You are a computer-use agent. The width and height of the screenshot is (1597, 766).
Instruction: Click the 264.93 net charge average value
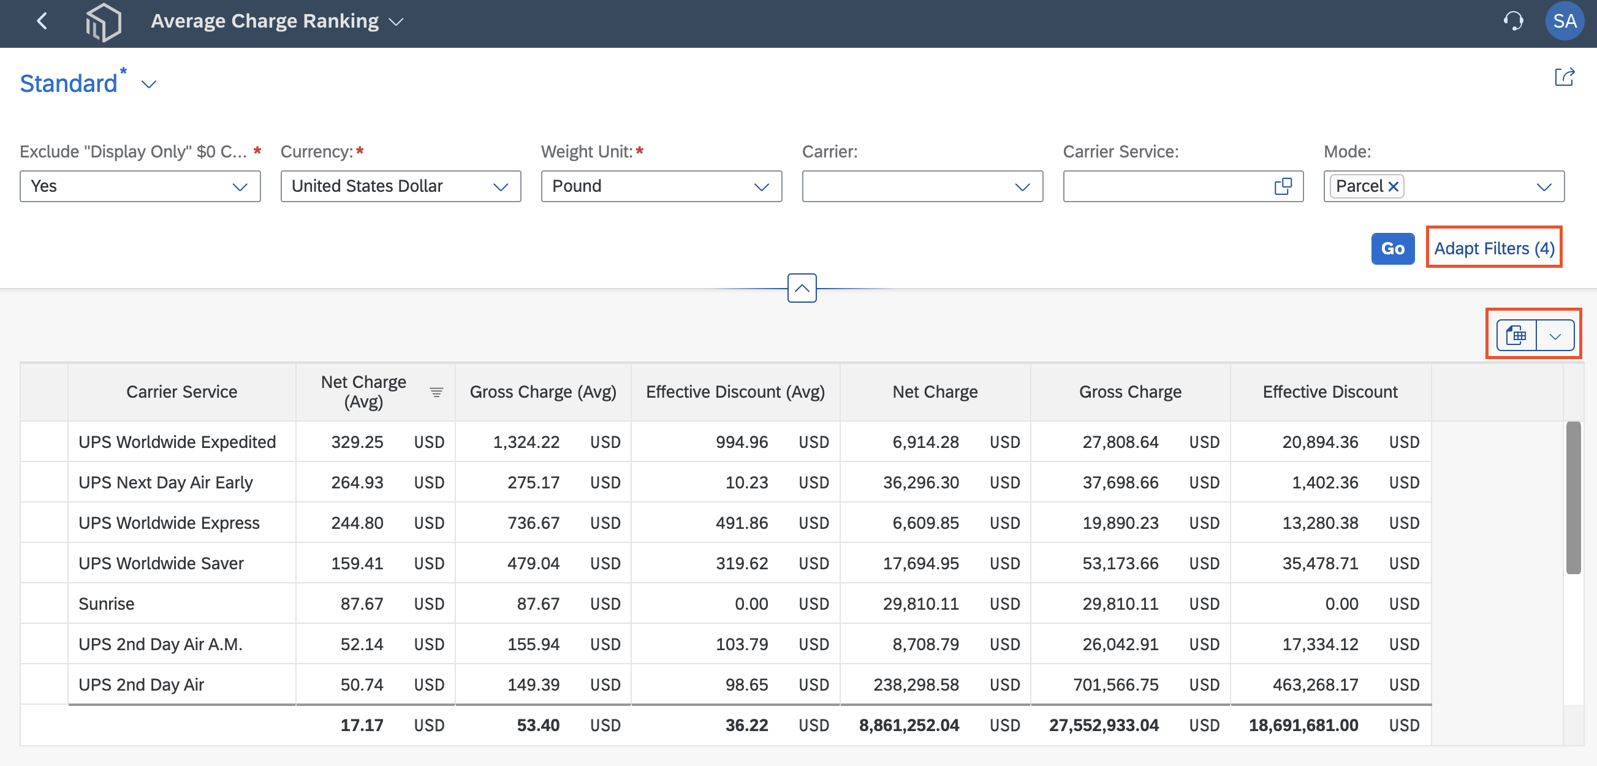357,482
